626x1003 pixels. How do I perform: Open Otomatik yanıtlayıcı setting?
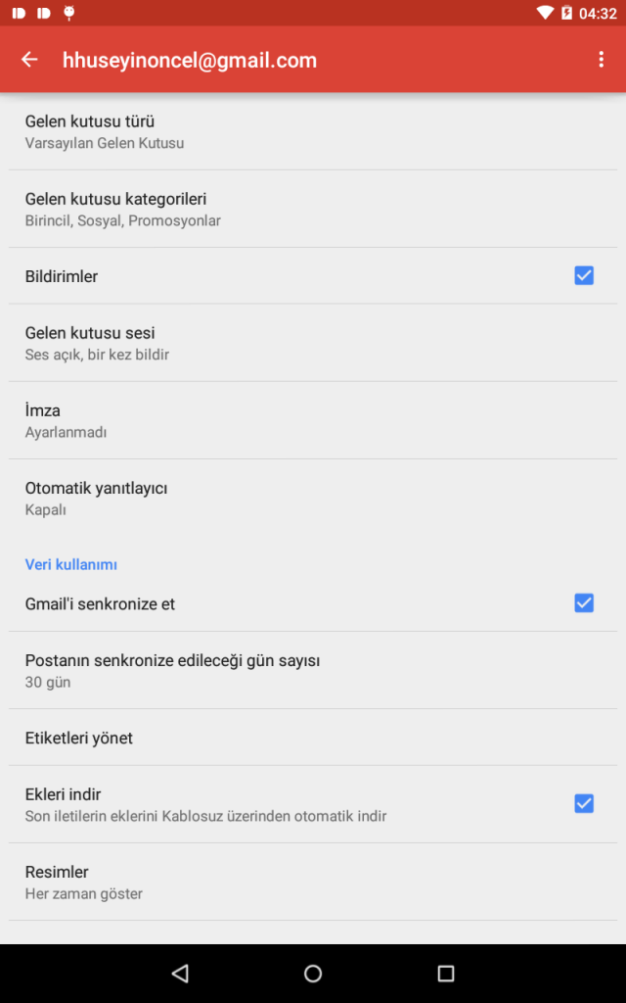[x=313, y=498]
